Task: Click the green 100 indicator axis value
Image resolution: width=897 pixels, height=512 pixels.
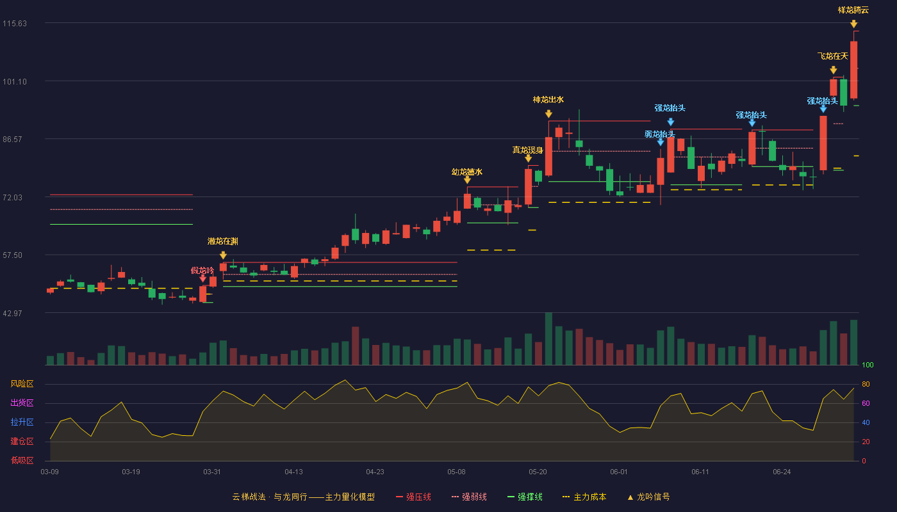Action: 868,365
